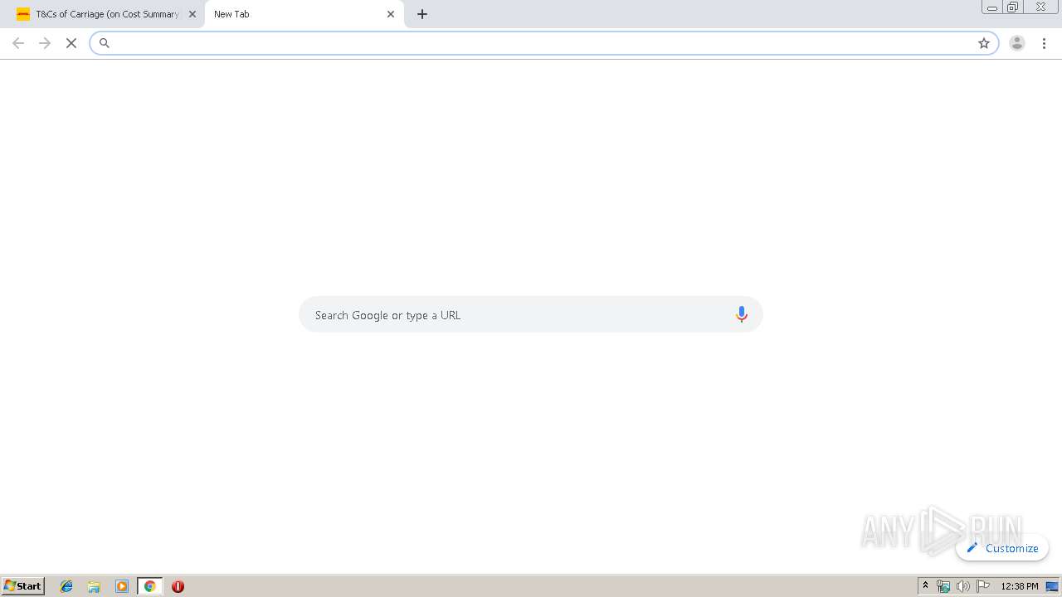This screenshot has width=1062, height=597.
Task: Open the Action Center flag icon
Action: pyautogui.click(x=983, y=586)
